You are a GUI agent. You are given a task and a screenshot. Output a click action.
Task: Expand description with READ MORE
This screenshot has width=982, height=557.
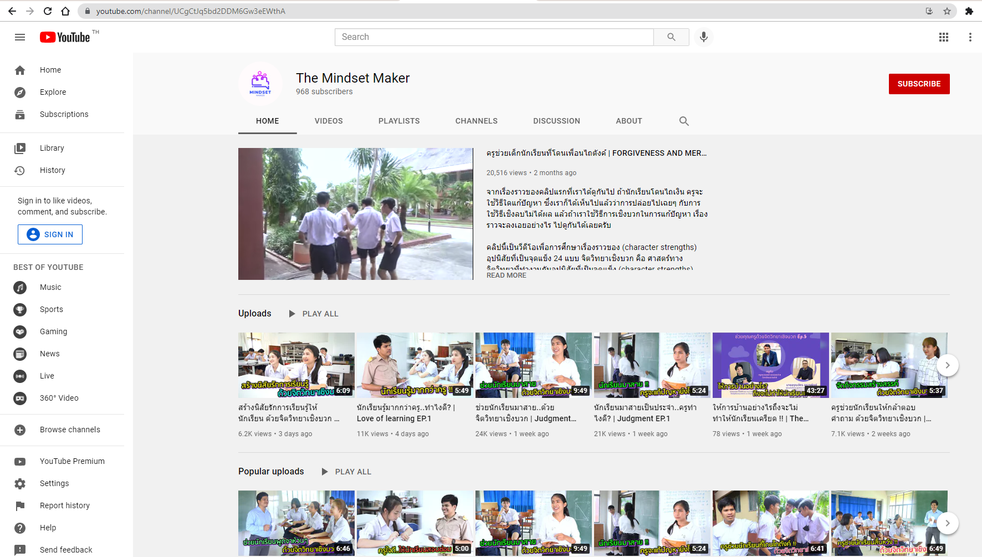(506, 275)
